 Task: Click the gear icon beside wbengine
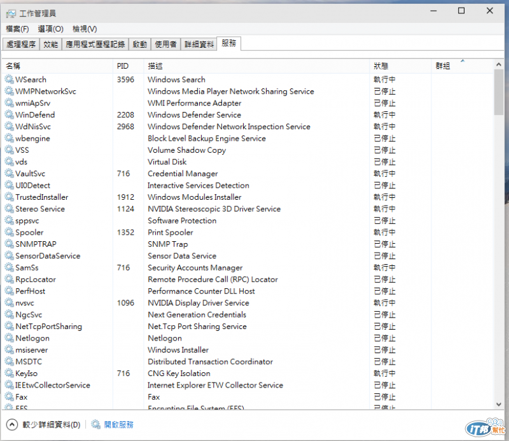tap(9, 138)
